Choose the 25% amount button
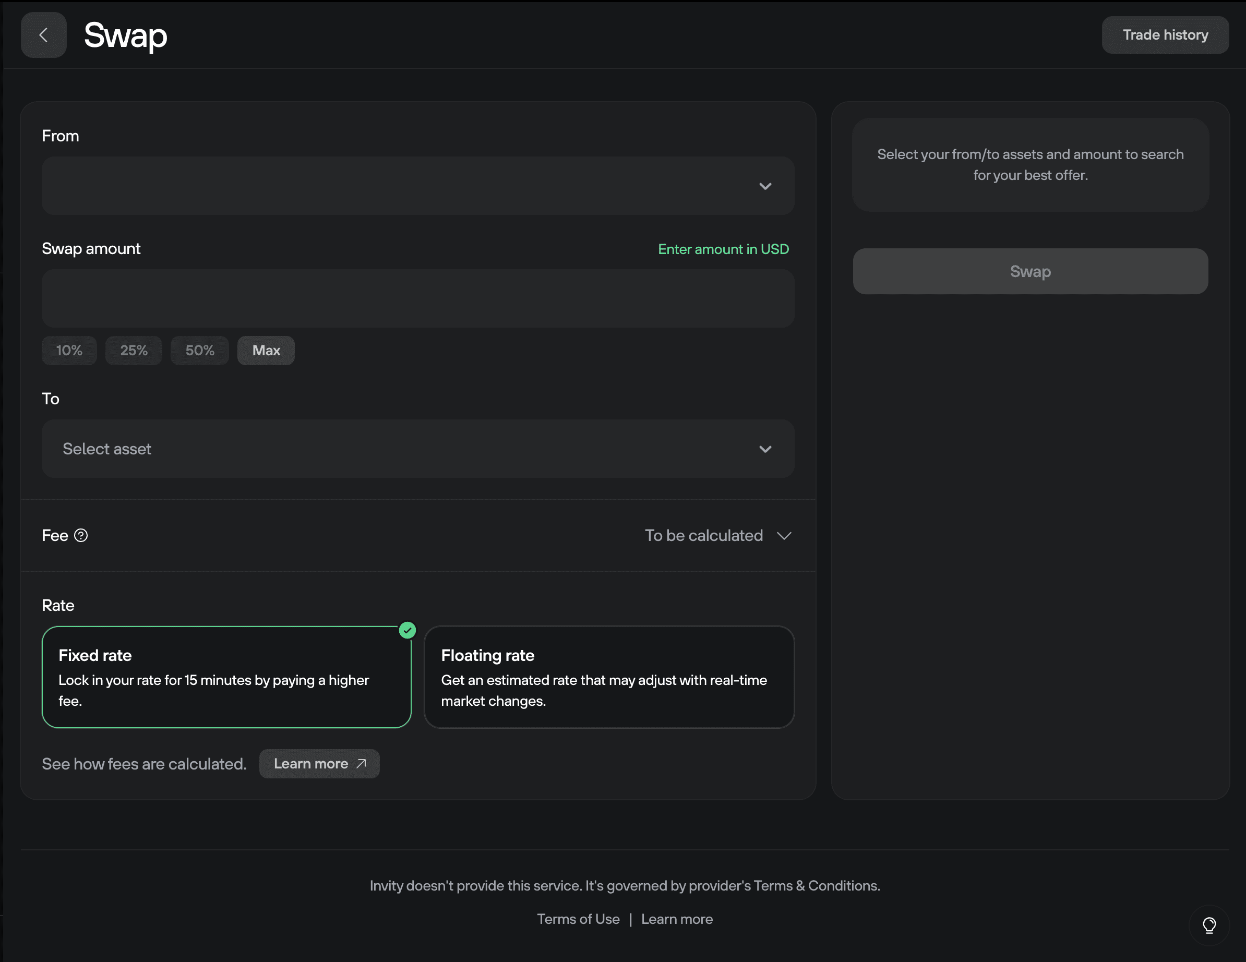The height and width of the screenshot is (962, 1246). click(x=134, y=351)
